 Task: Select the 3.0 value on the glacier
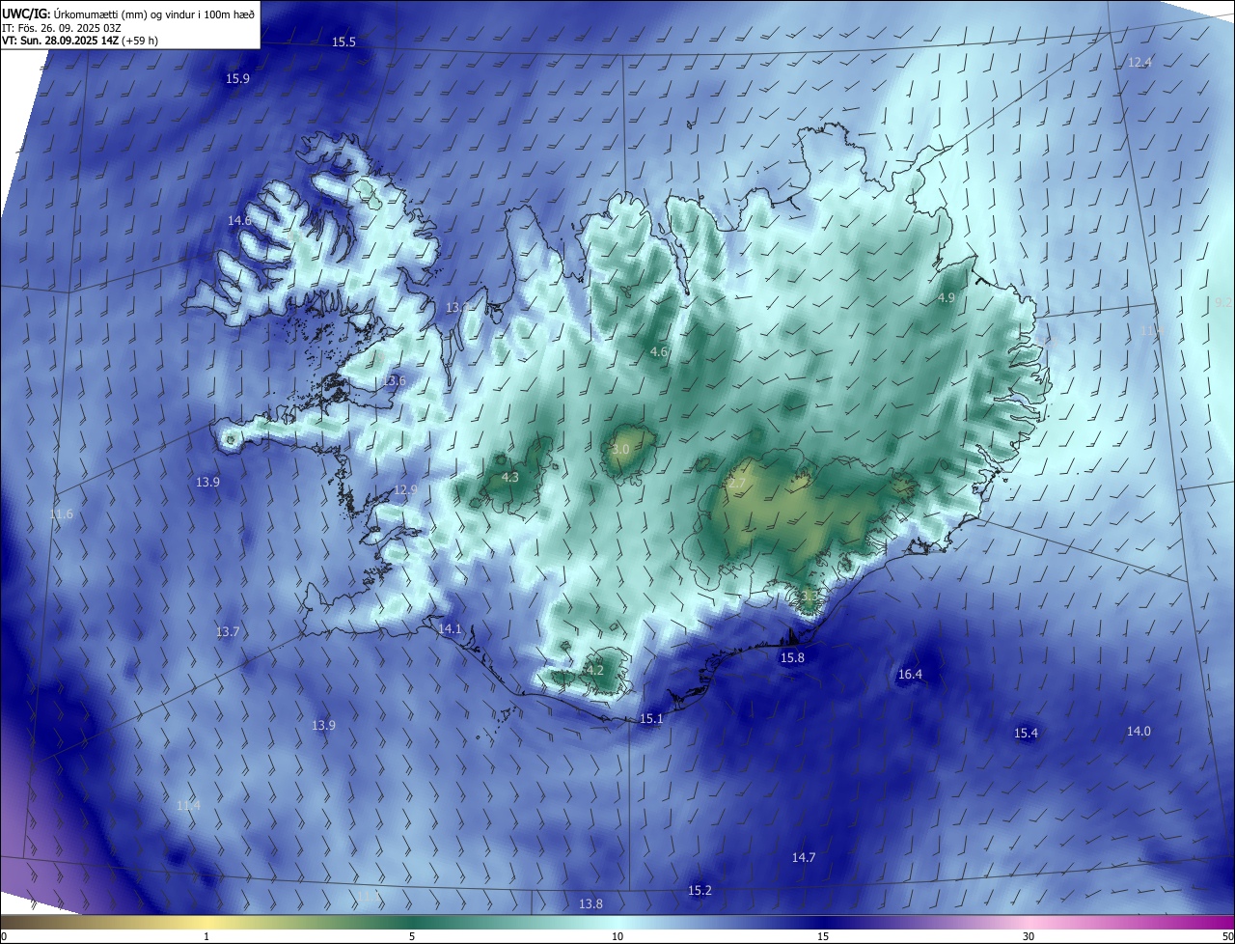pos(620,450)
